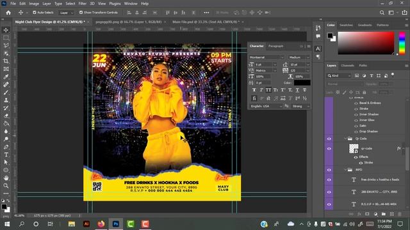The width and height of the screenshot is (410, 230).
Task: Filter layers by type (T) icon
Action: pyautogui.click(x=372, y=75)
